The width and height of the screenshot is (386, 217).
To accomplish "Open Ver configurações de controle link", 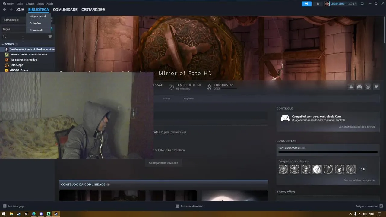I will [357, 127].
